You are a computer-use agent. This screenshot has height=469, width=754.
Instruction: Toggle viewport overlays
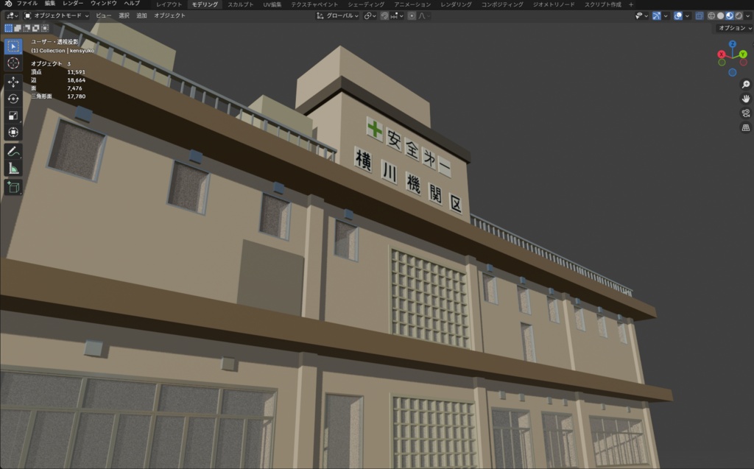[x=678, y=16]
